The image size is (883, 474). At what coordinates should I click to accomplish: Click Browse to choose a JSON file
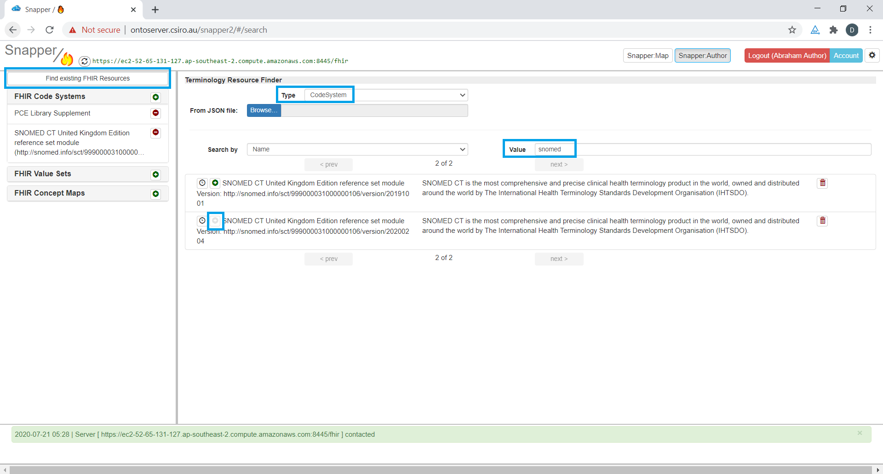point(264,110)
